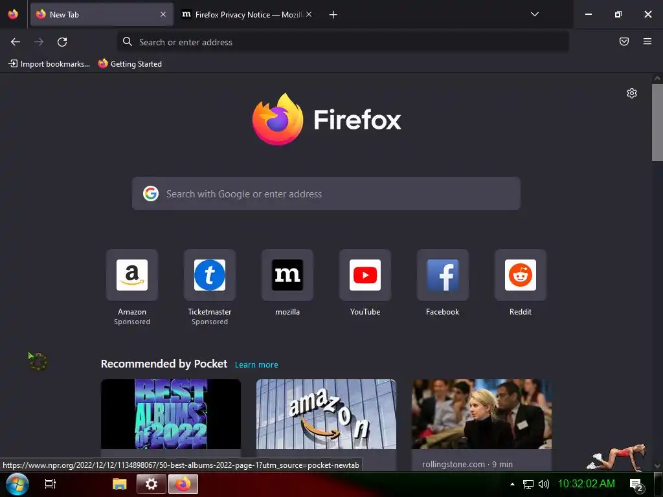Click the Firefox icon left of the tabs
Screen dimensions: 663x497
13,14
